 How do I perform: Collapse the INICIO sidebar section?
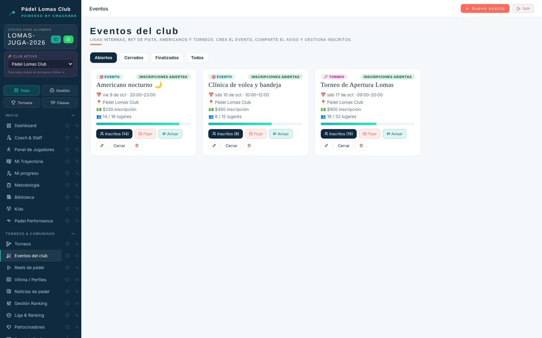coord(73,115)
